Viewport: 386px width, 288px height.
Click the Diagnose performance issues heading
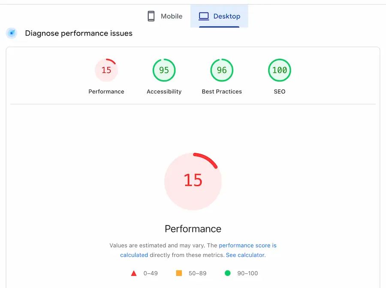[x=78, y=33]
